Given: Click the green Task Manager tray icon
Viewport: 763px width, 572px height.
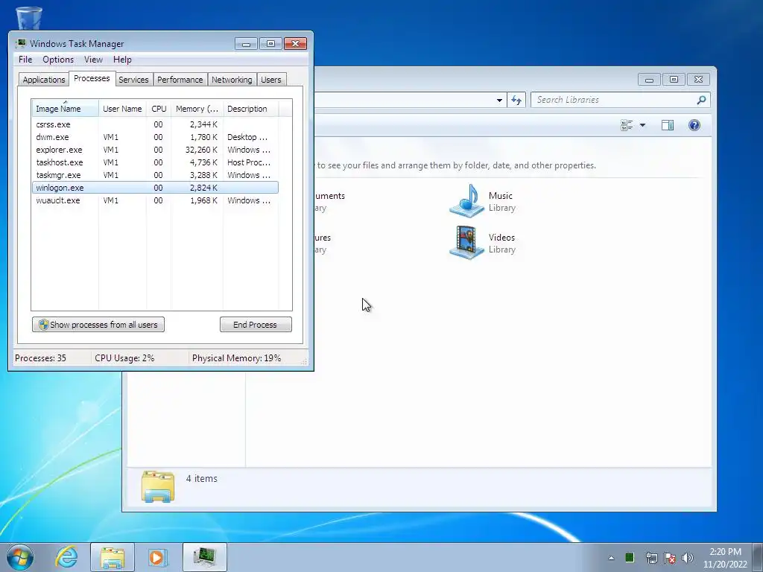Looking at the screenshot, I should click(x=630, y=557).
